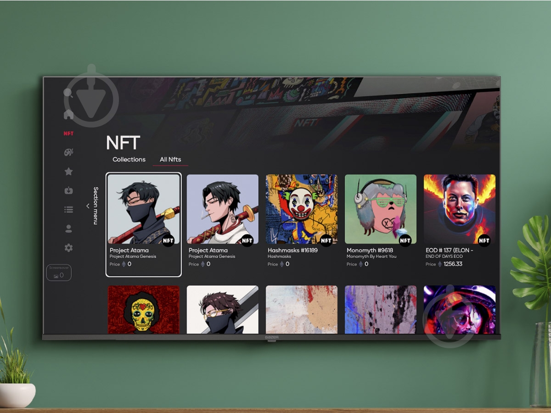Viewport: 551px width, 413px height.
Task: Open Hashmasks #16189 clown artwork
Action: 302,209
